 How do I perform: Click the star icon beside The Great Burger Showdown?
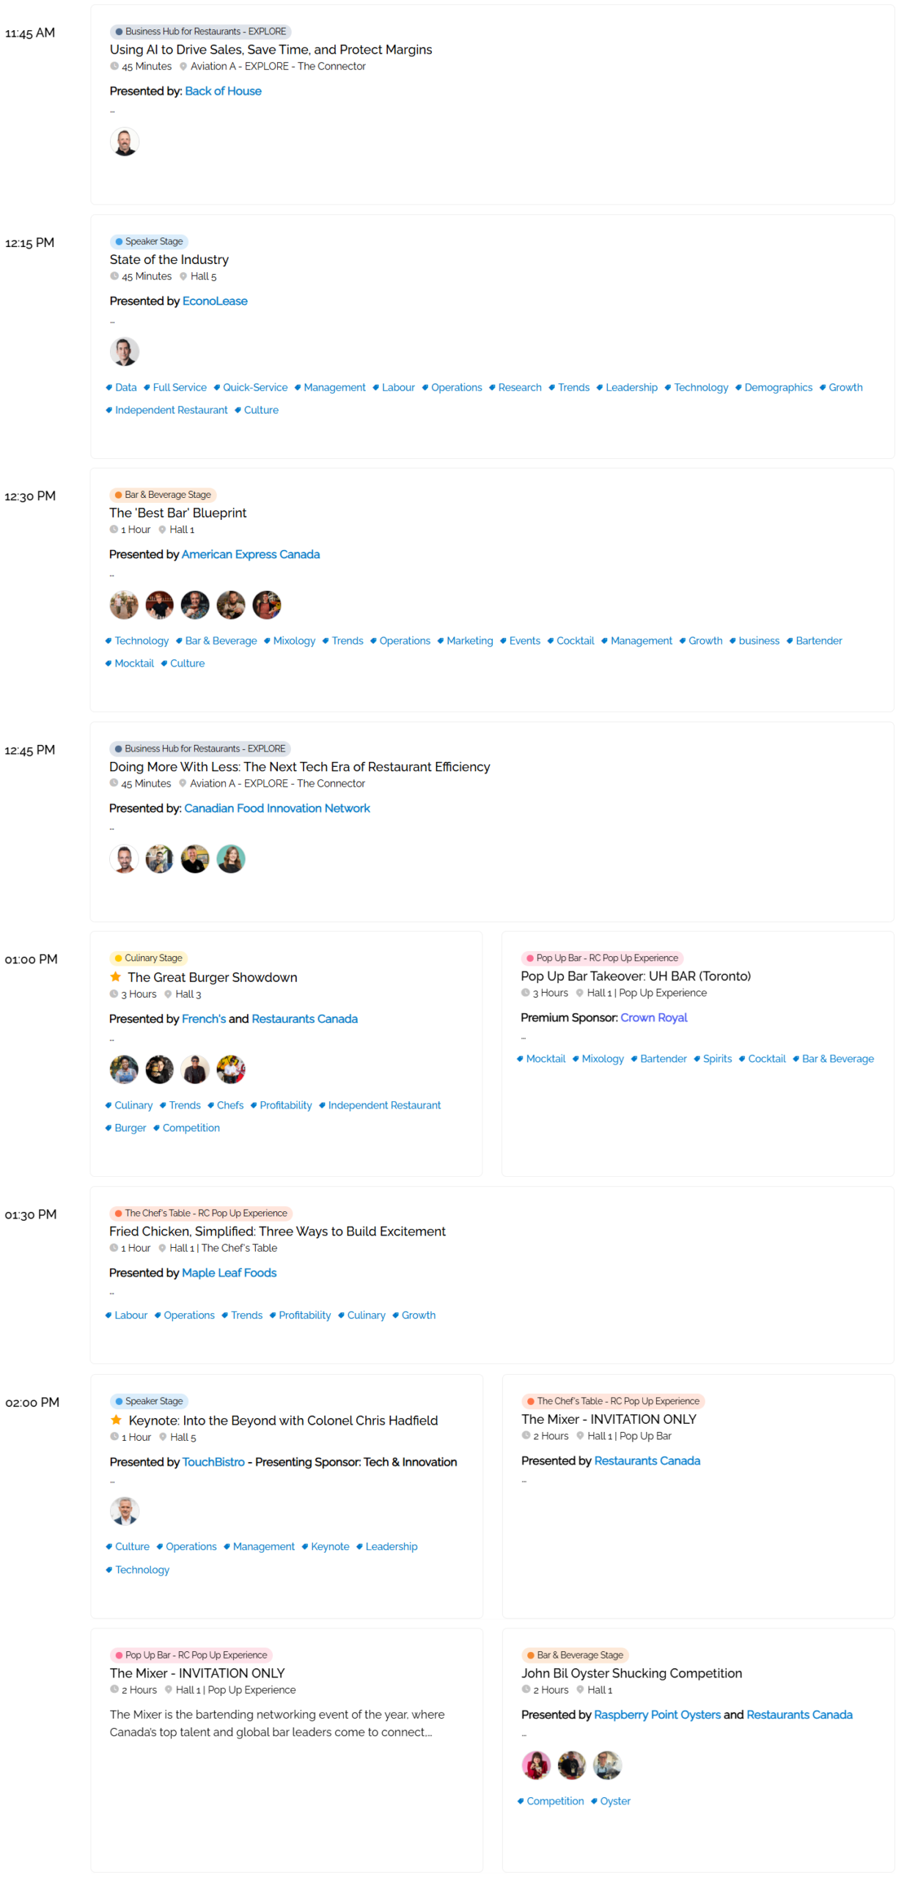pyautogui.click(x=115, y=977)
